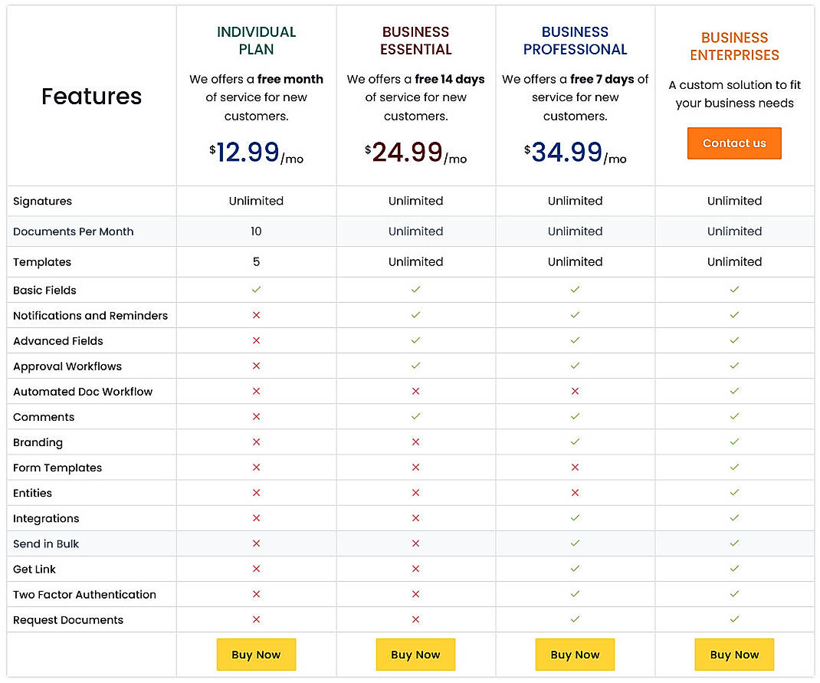Click Buy Now under the Individual Plan
Screen dimensions: 820x683
pos(256,654)
